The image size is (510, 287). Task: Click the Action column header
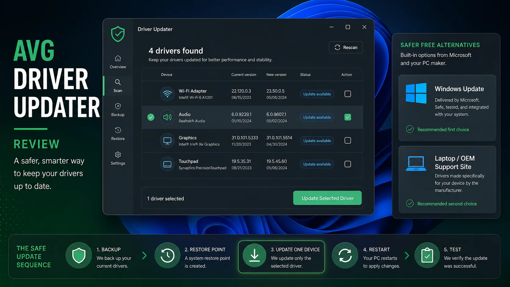click(347, 75)
